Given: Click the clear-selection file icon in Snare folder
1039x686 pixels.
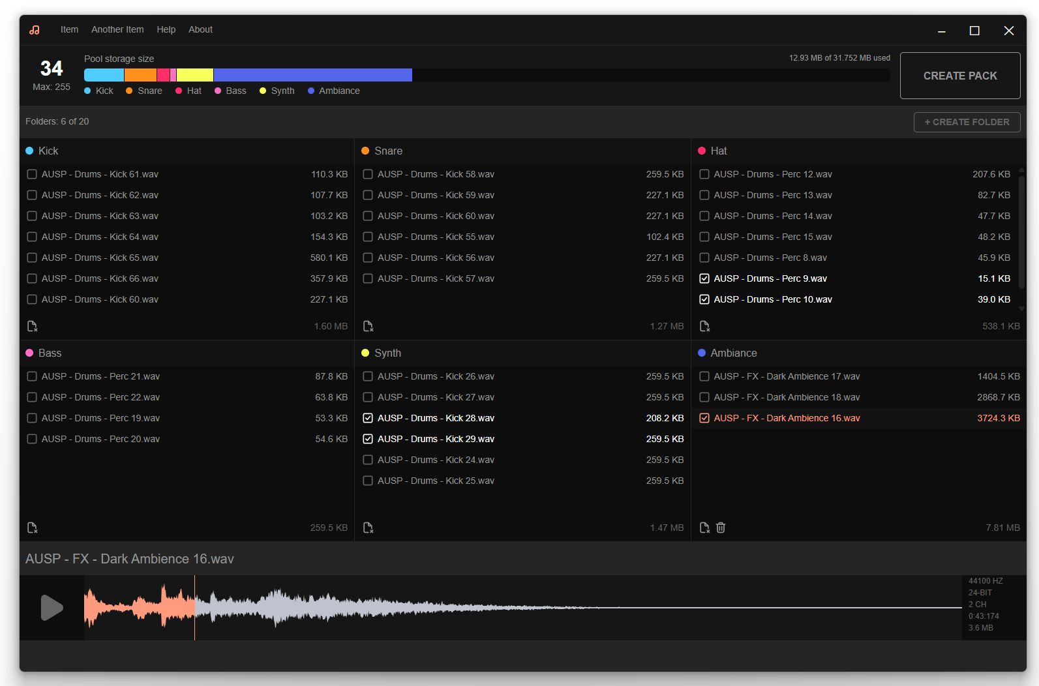Looking at the screenshot, I should 368,326.
